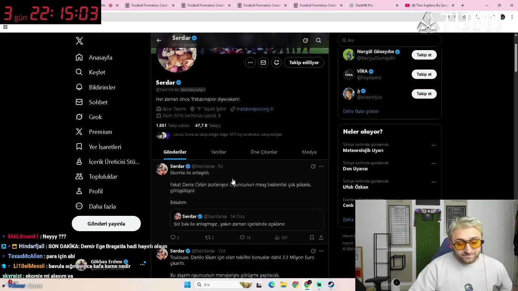Open the quoted 14 Oca Sol bek post
Screen dimensions: 518x291
pyautogui.click(x=247, y=220)
